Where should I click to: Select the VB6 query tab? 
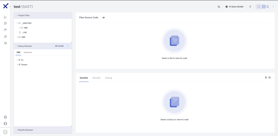[18, 52]
